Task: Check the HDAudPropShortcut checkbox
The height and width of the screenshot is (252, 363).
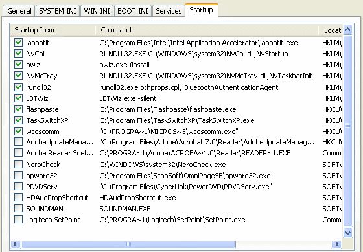Action: (x=18, y=198)
